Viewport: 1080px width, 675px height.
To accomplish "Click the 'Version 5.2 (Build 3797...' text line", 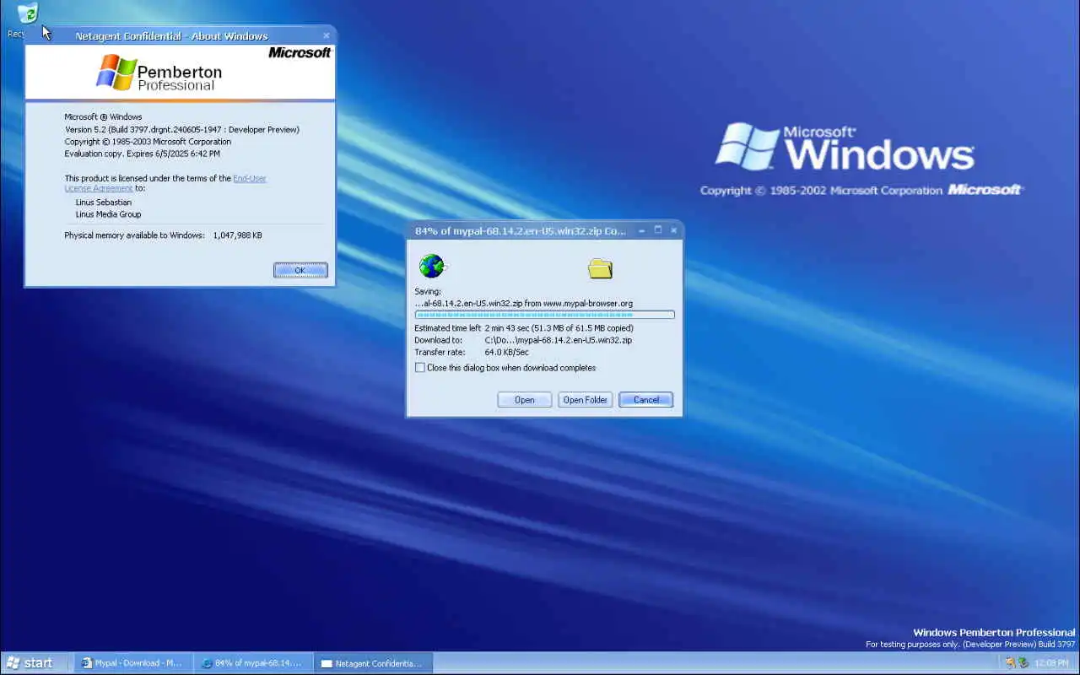I will pyautogui.click(x=182, y=130).
